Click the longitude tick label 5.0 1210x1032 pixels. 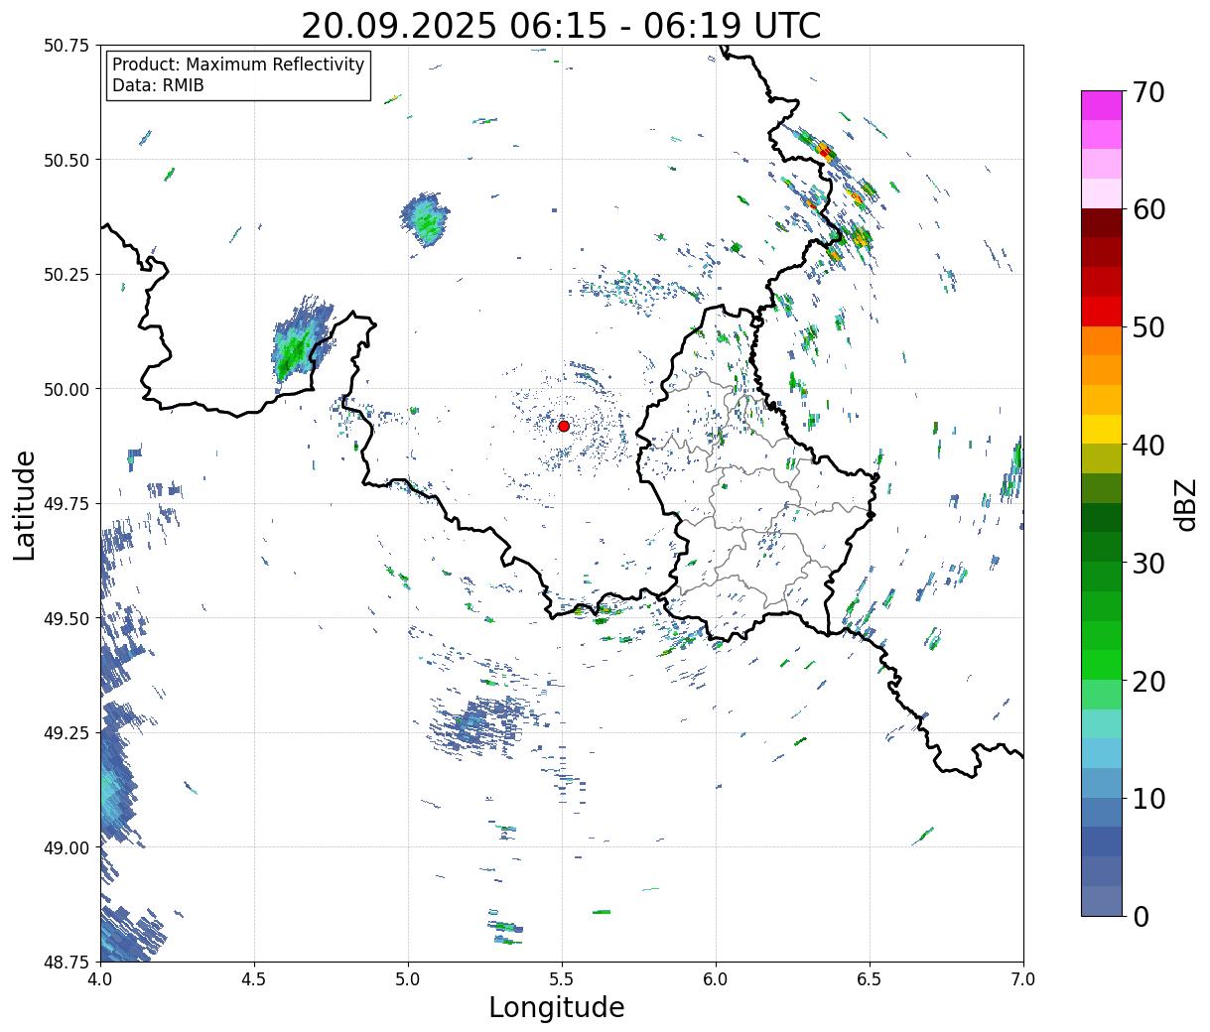tap(408, 979)
